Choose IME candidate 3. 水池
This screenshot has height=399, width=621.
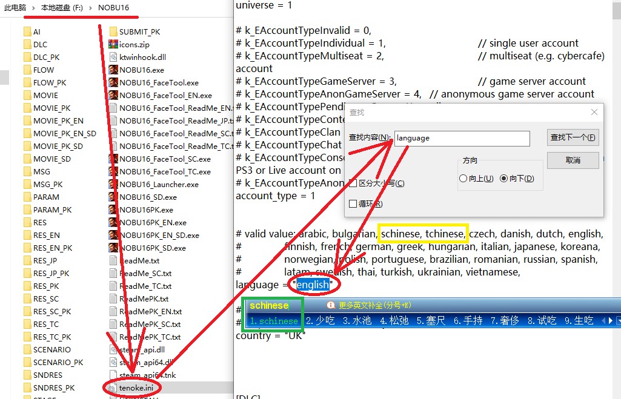pyautogui.click(x=357, y=321)
